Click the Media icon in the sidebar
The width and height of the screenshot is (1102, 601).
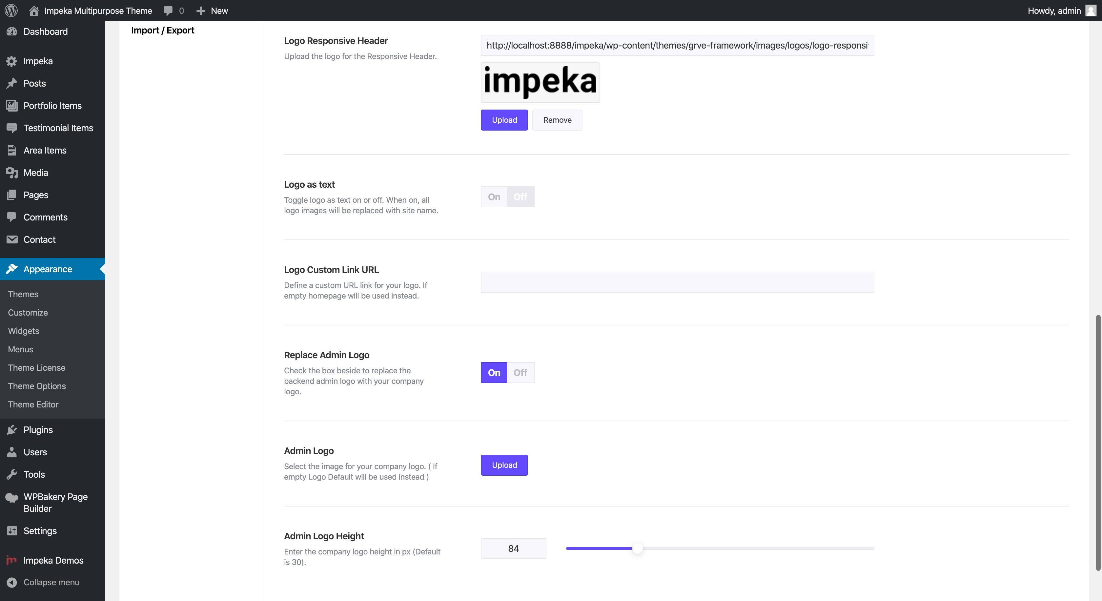[11, 172]
